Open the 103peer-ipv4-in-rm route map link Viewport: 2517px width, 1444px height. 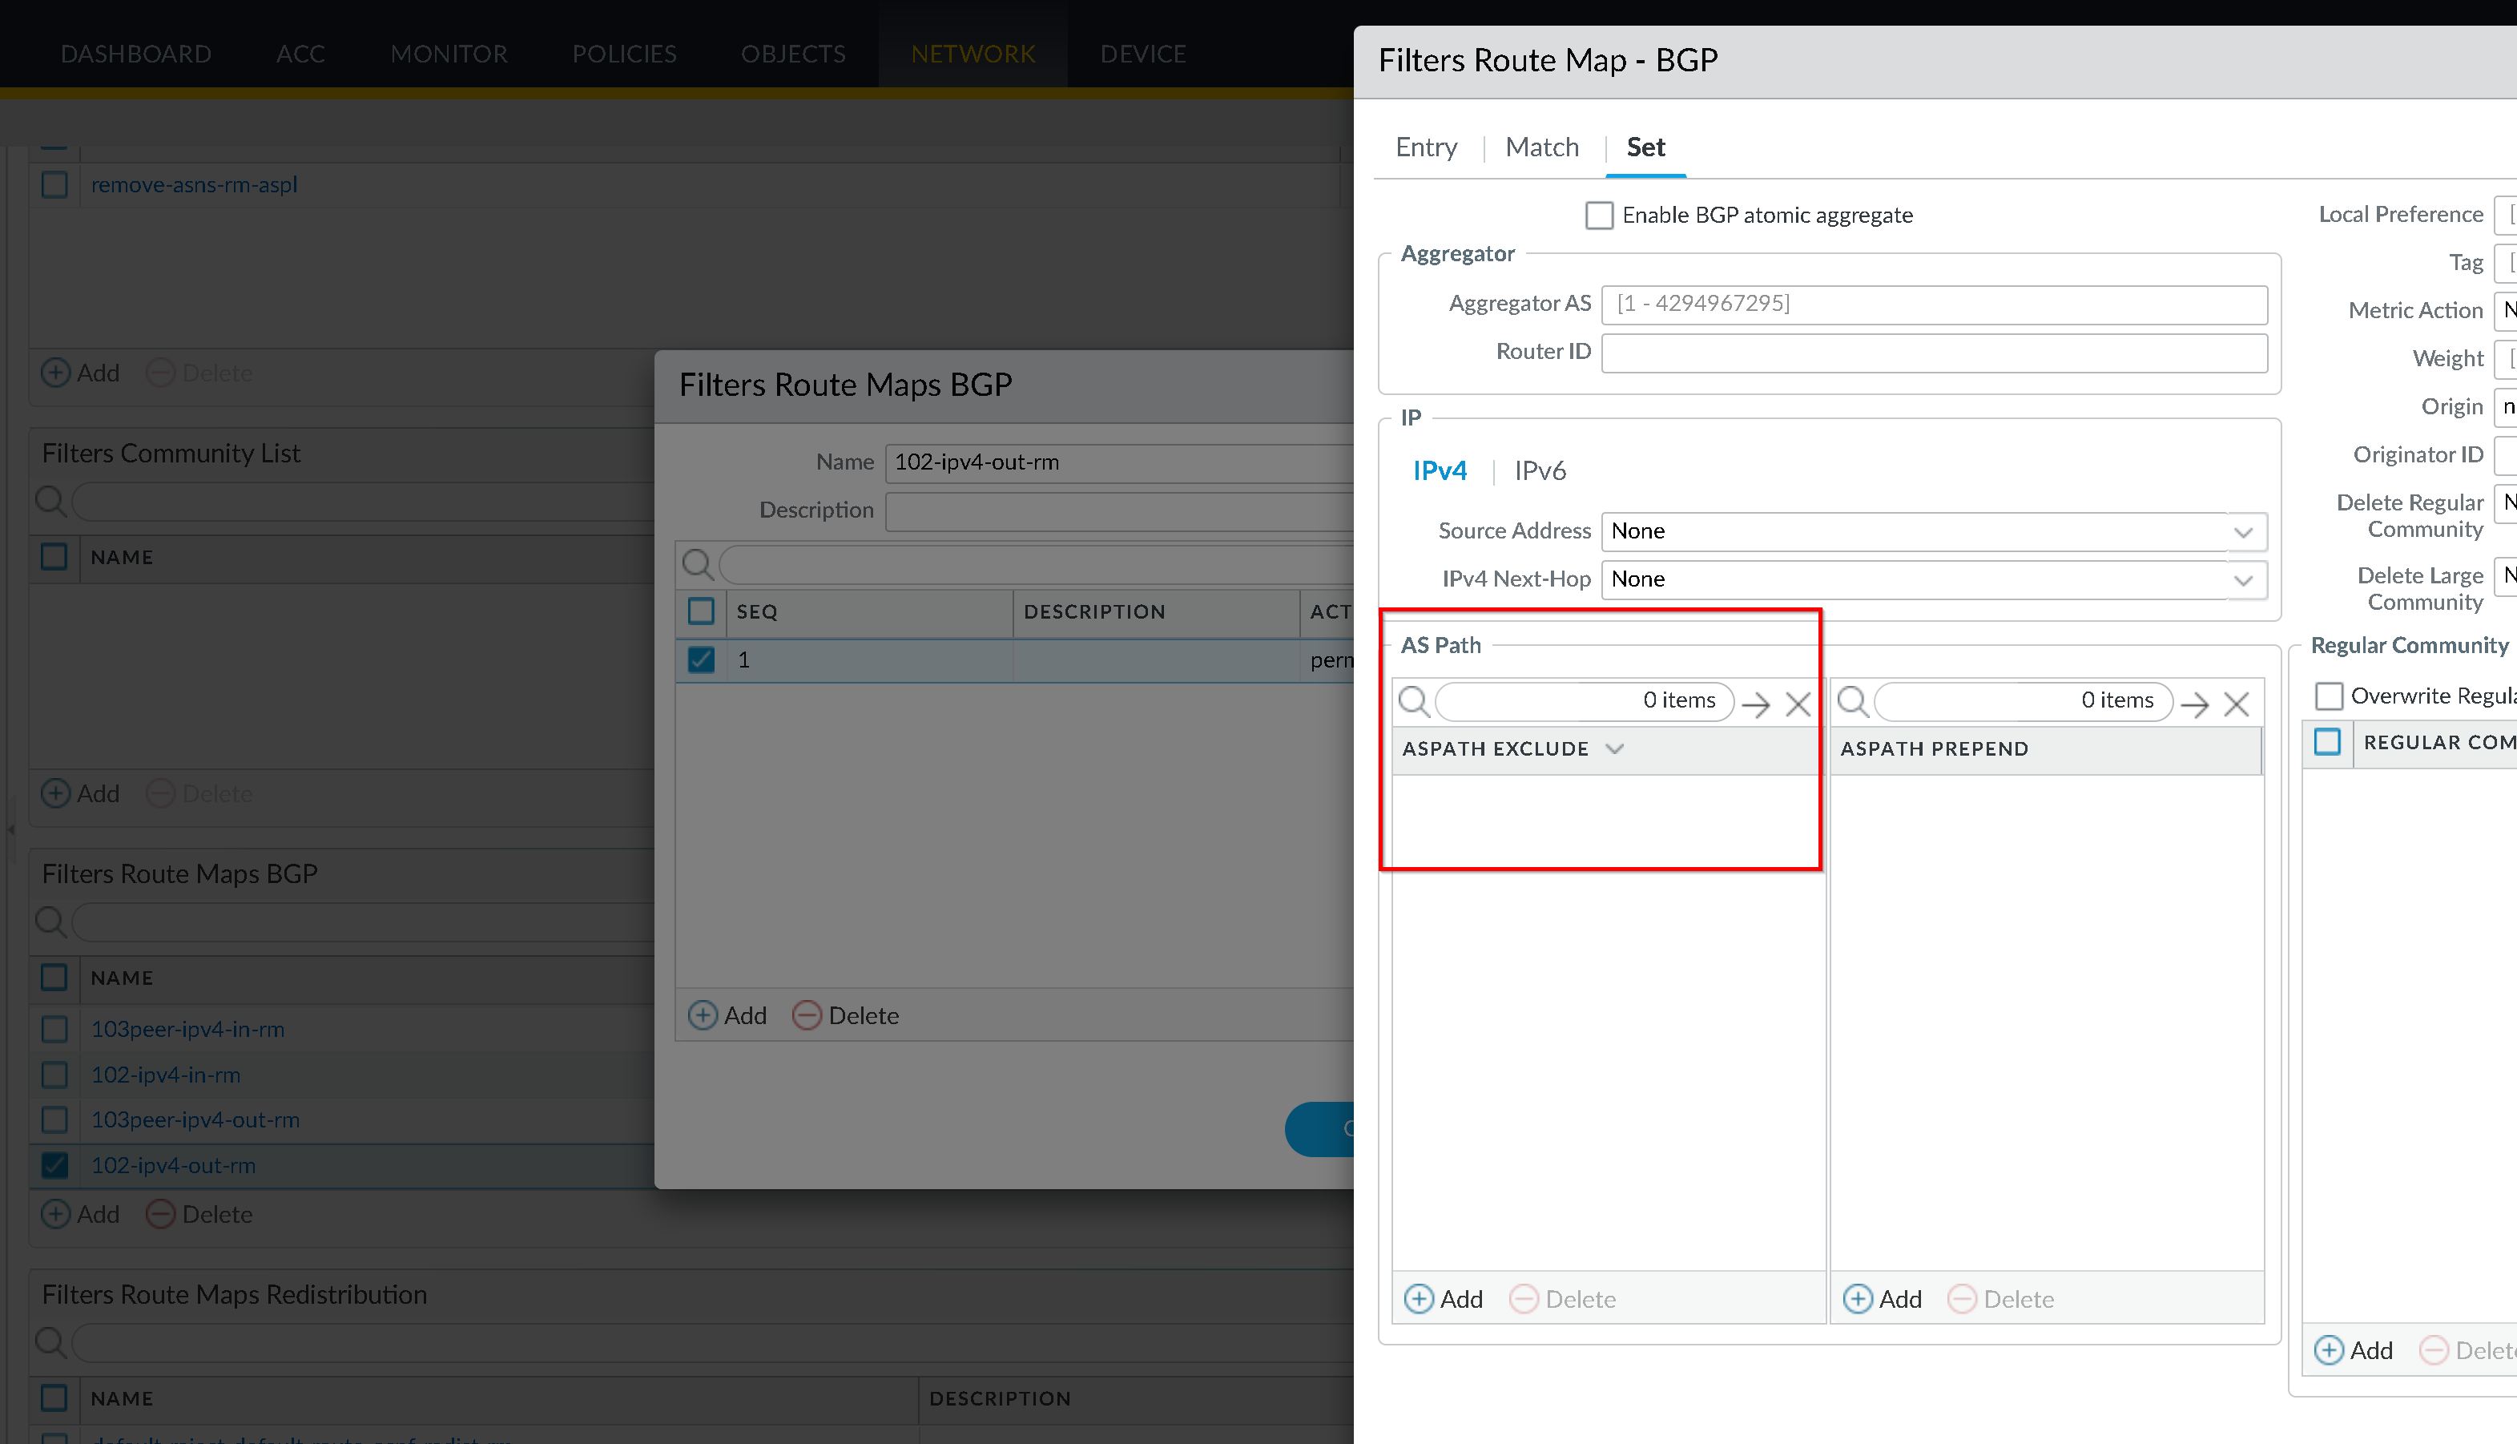click(x=187, y=1030)
